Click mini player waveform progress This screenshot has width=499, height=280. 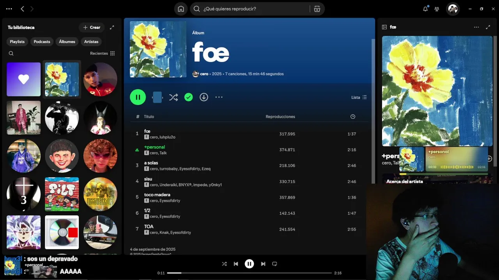(457, 167)
